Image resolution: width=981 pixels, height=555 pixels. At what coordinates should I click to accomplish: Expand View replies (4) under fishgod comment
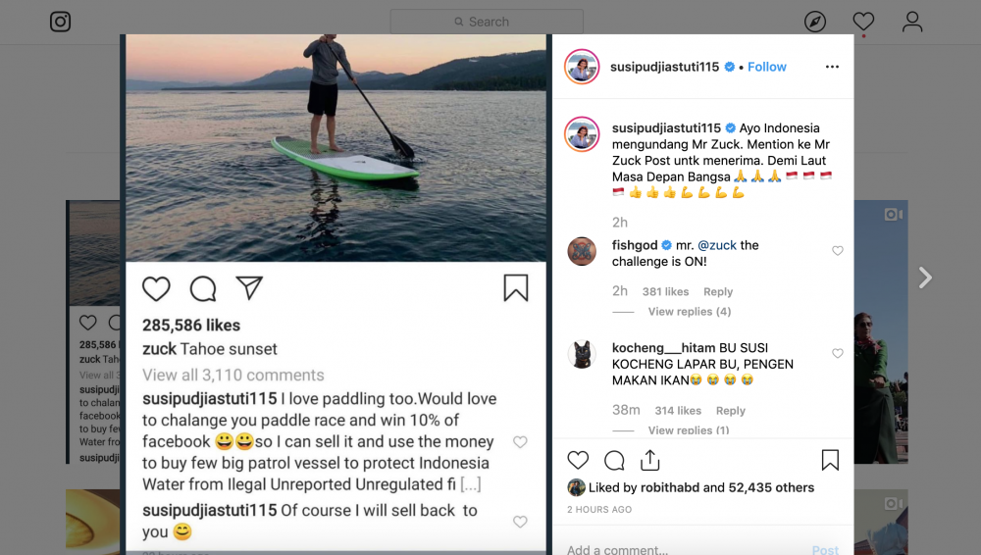689,312
